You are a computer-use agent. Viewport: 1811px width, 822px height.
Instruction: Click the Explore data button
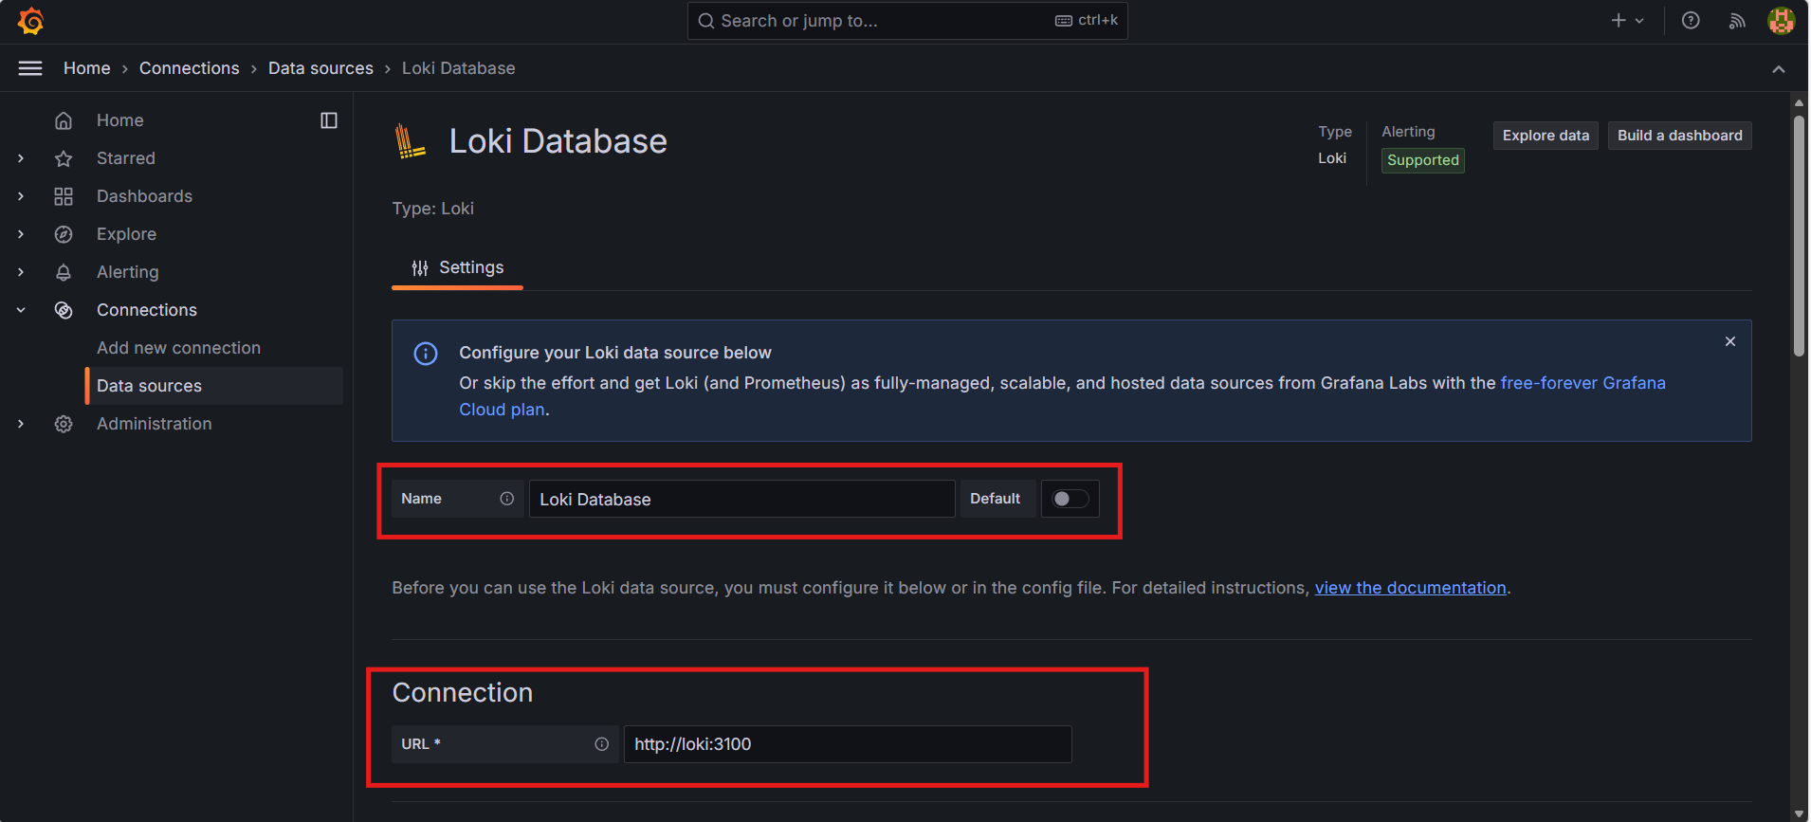tap(1545, 136)
